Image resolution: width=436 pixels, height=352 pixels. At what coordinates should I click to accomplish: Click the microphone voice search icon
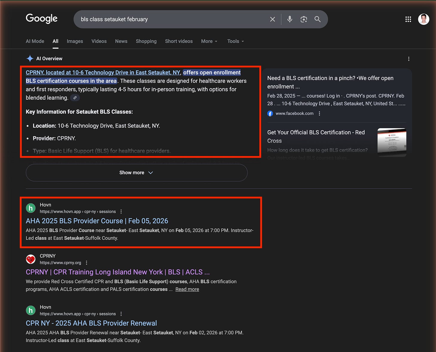[289, 19]
